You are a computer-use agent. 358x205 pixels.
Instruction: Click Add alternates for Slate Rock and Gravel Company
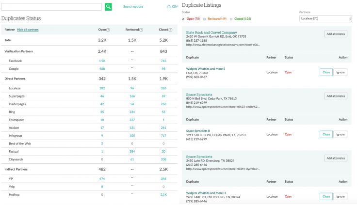click(336, 34)
